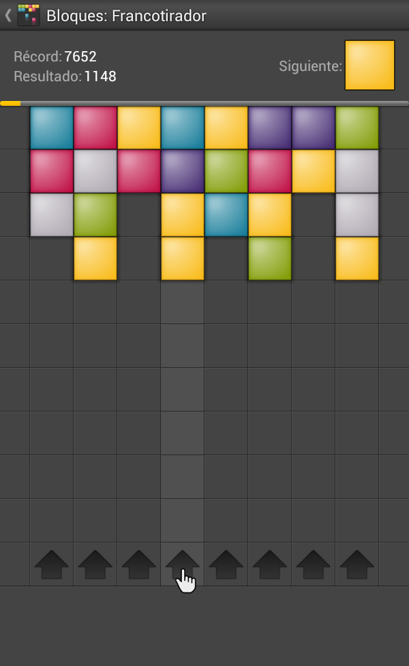Tap the first column's up arrow
Viewport: 409px width, 666px height.
[x=51, y=564]
